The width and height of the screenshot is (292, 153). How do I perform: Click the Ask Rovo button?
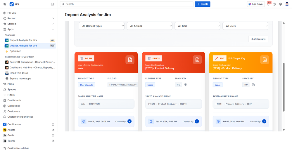256,4
